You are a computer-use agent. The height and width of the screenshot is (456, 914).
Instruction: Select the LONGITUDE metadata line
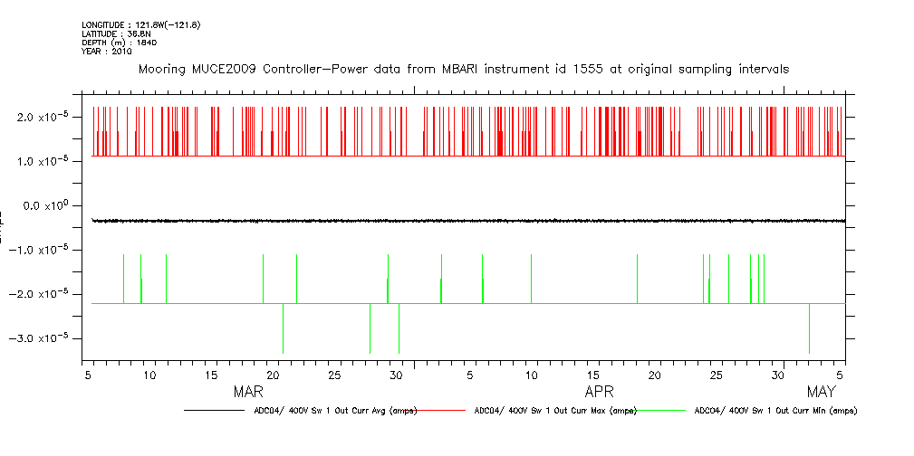pos(140,24)
